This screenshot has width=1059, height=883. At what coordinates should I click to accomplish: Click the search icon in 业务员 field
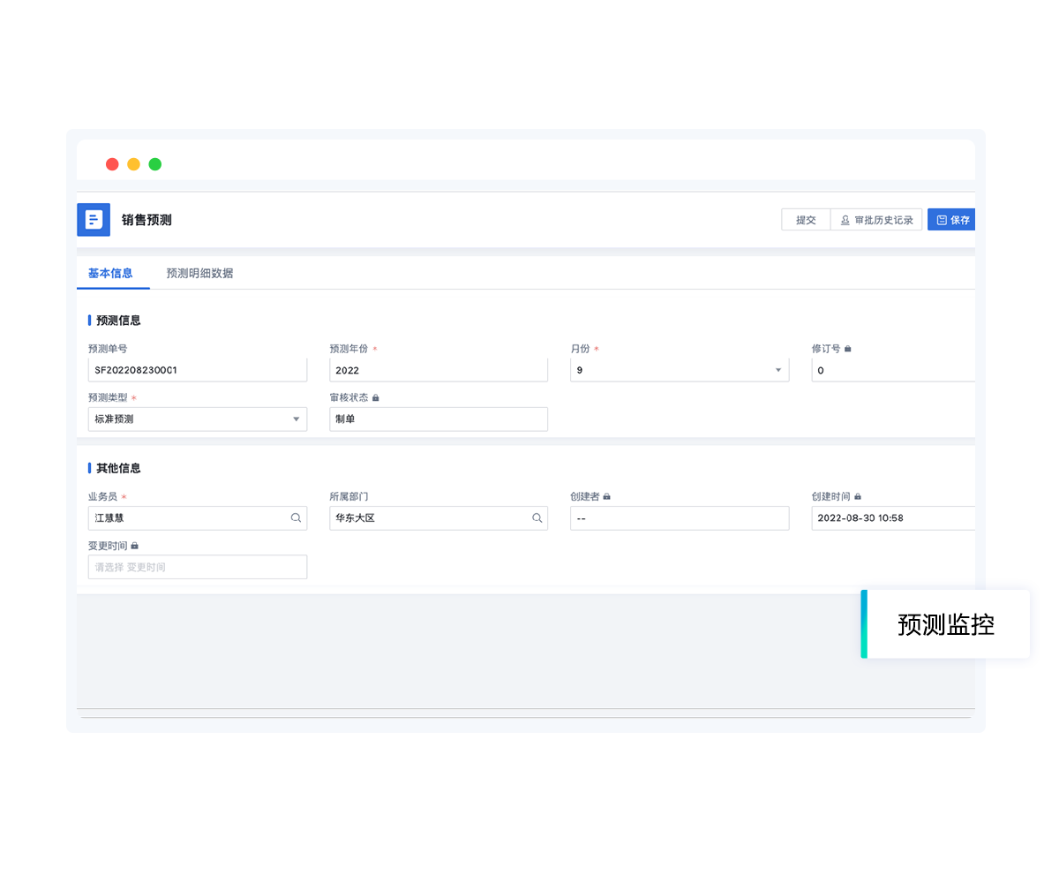(297, 518)
